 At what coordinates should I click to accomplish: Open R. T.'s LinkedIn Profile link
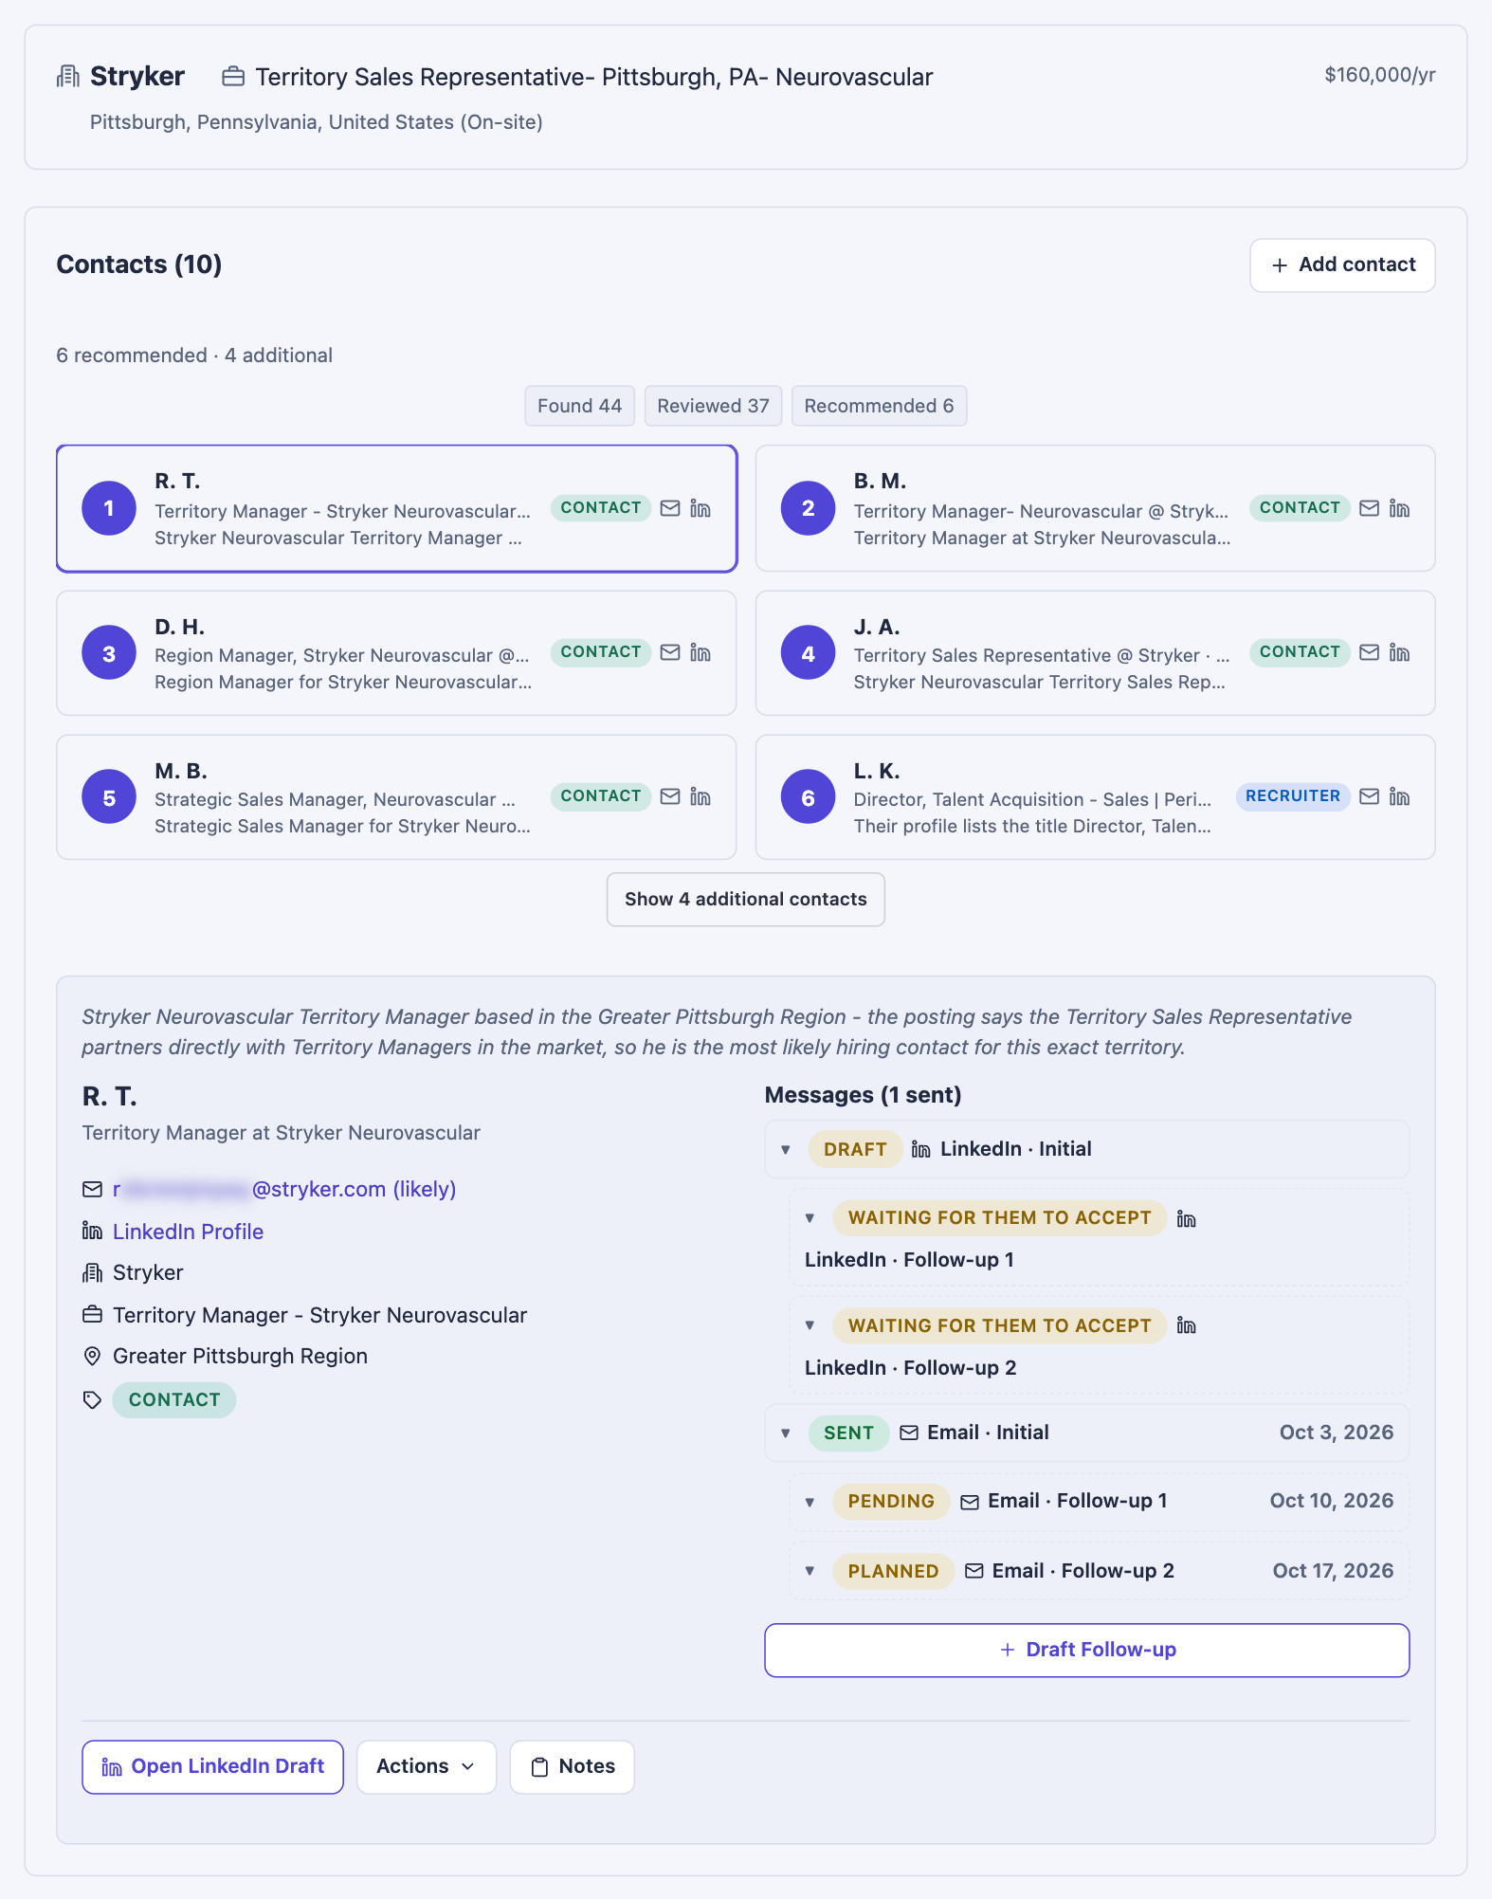click(188, 1232)
